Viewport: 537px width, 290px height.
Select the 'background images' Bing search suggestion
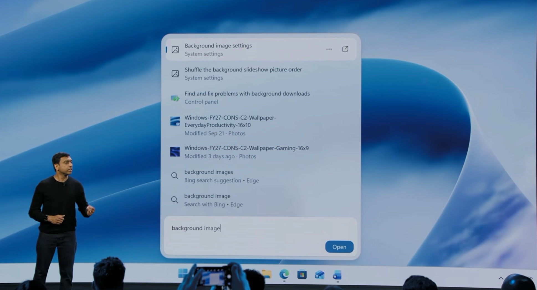(x=261, y=176)
